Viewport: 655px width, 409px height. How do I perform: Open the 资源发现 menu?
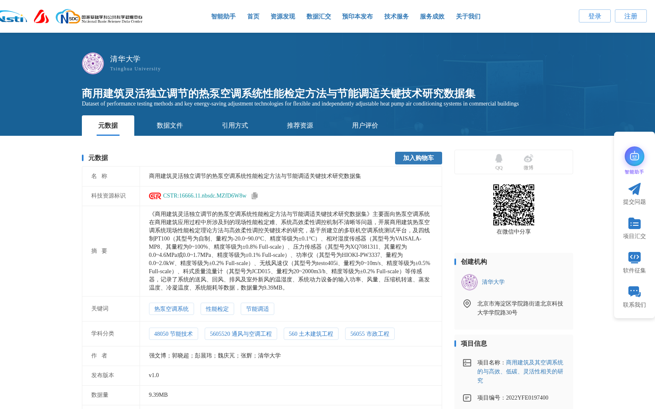283,16
